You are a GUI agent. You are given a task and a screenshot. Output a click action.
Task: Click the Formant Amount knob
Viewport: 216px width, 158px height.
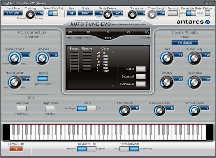[x=194, y=111]
